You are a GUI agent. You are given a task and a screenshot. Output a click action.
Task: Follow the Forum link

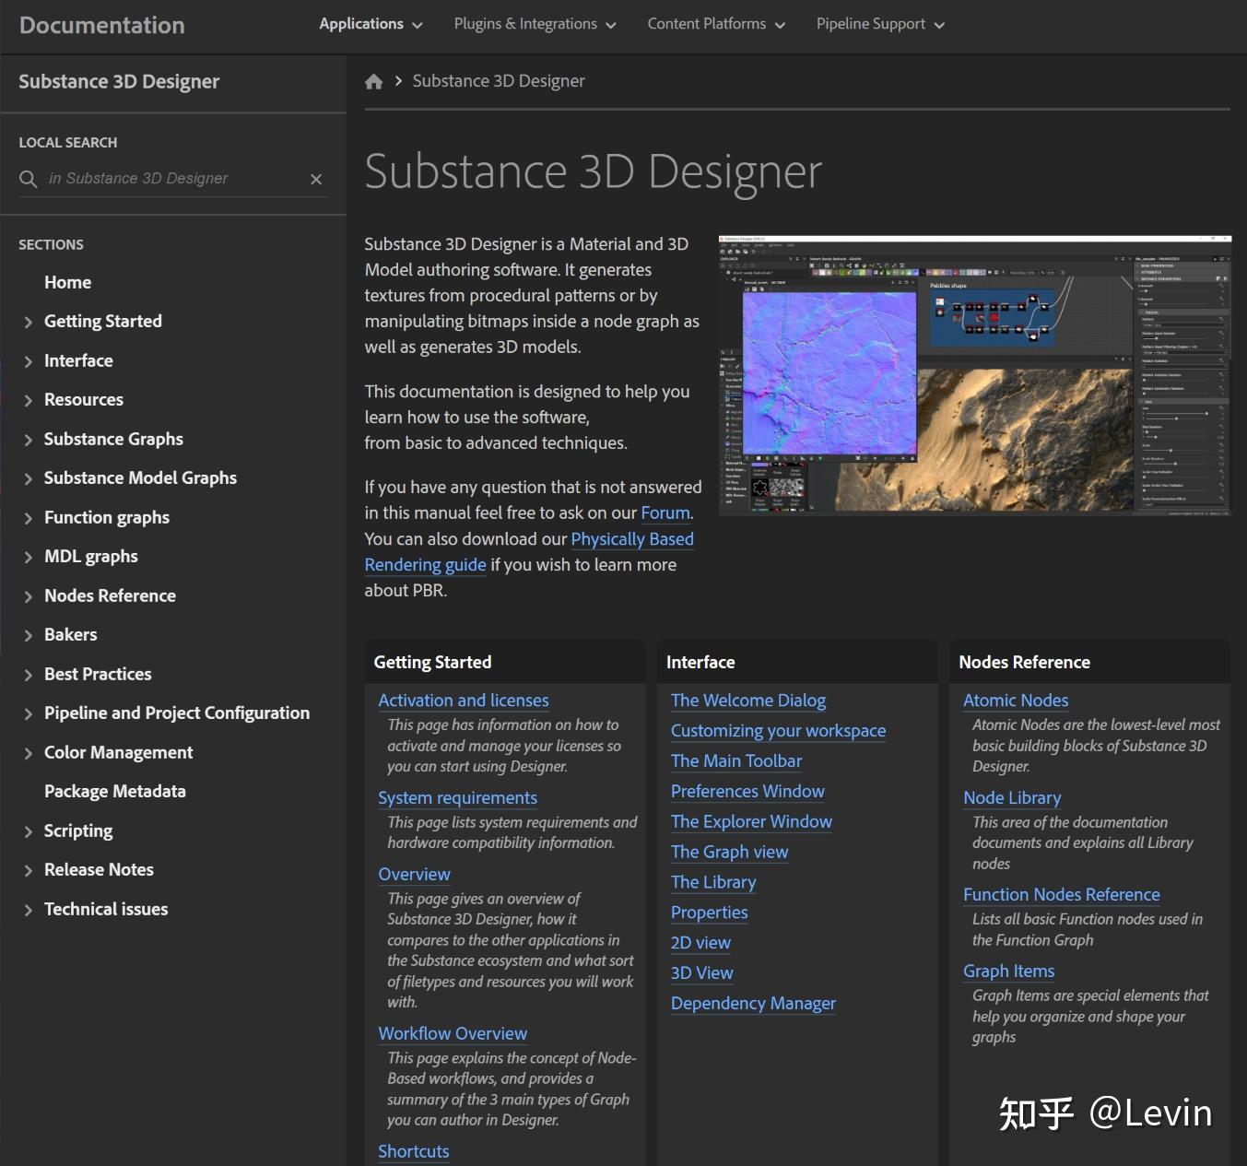point(665,512)
